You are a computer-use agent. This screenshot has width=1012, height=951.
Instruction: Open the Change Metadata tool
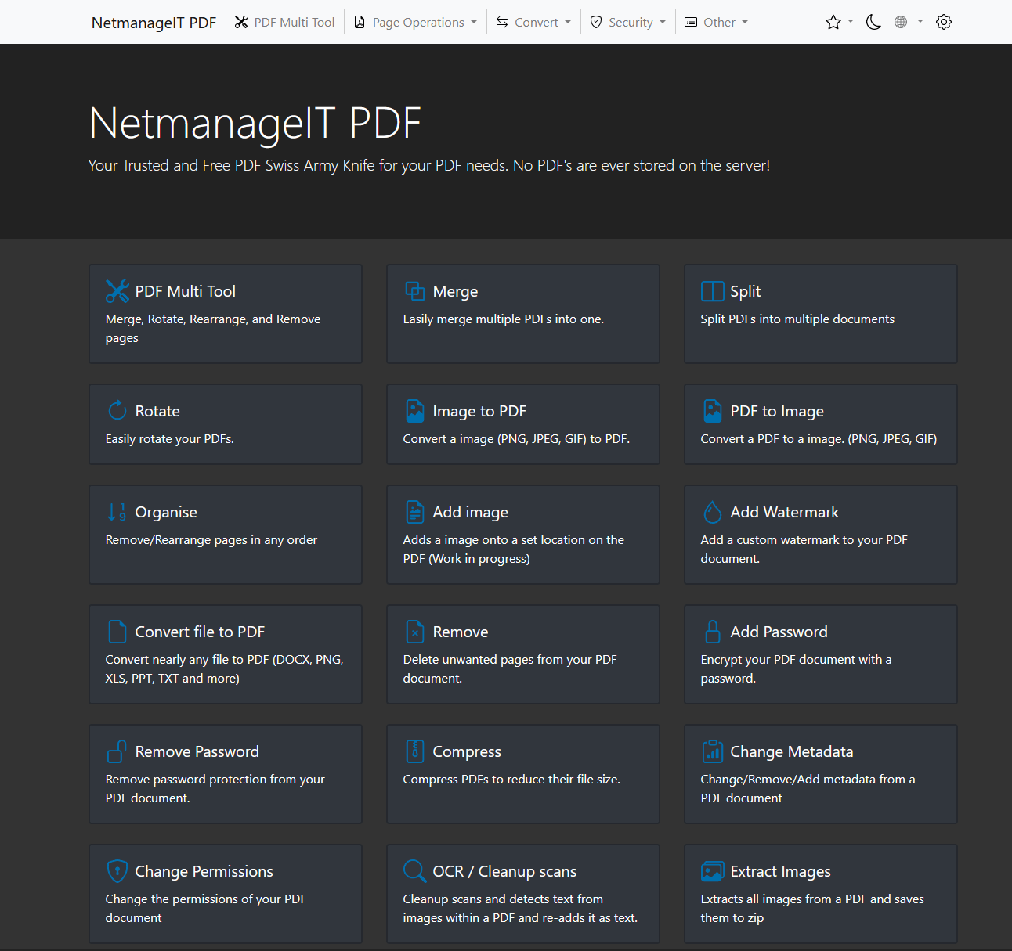pos(820,773)
